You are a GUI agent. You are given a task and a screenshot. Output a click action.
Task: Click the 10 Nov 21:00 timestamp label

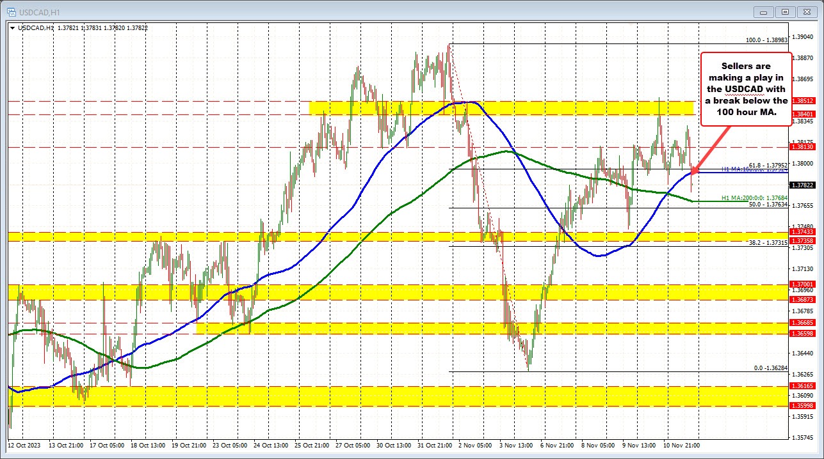(x=682, y=445)
